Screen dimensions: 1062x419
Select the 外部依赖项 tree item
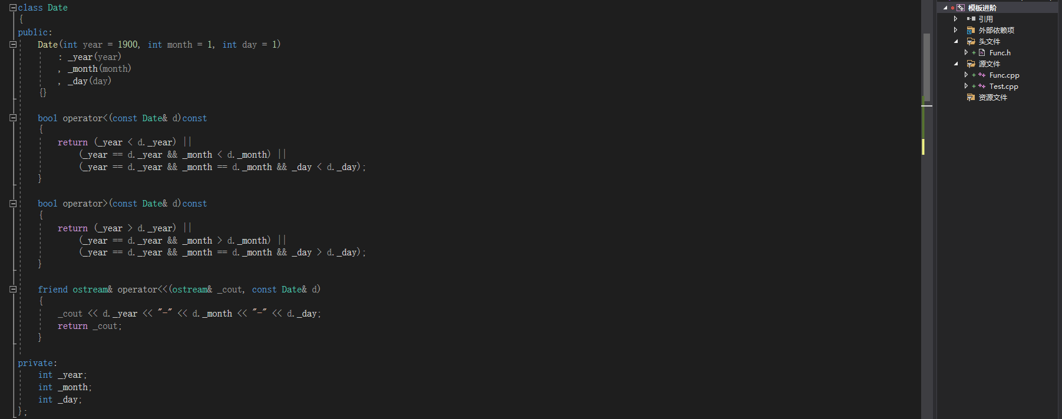pyautogui.click(x=996, y=30)
